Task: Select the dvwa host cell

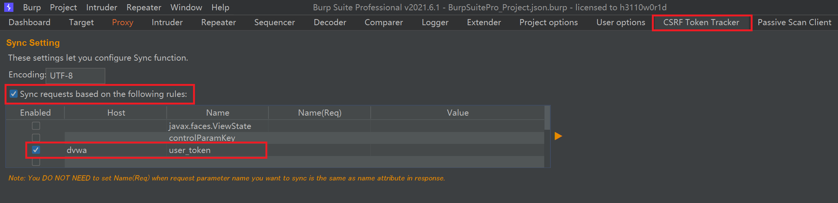Action: click(115, 150)
